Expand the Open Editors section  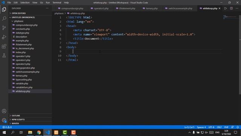point(30,13)
